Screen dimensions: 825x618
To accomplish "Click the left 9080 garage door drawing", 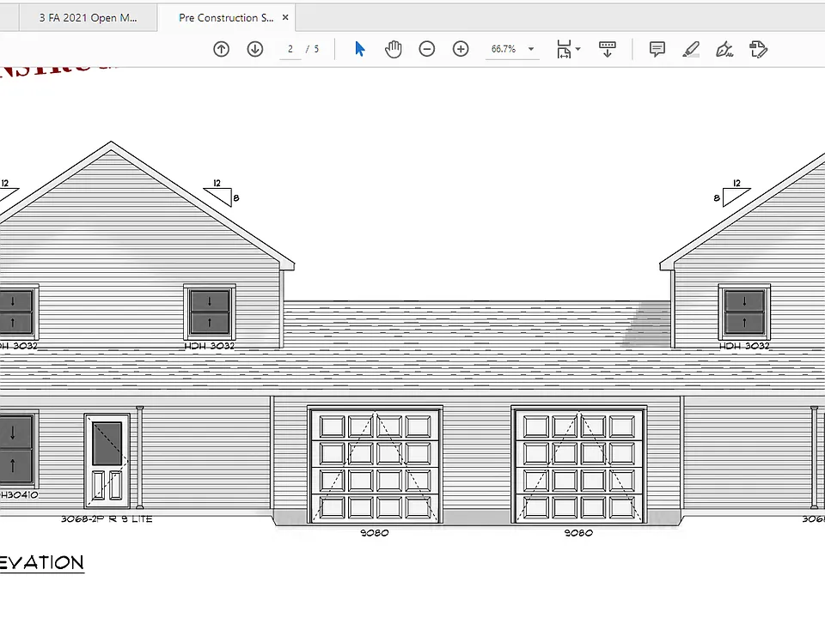I will 375,464.
